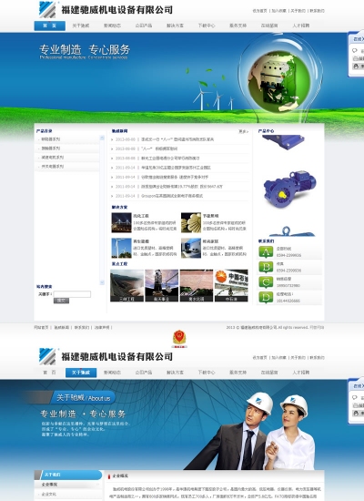Open the 节能照明 light bulbs thumbnail
Viewport: 364px width, 501px height.
click(191, 222)
